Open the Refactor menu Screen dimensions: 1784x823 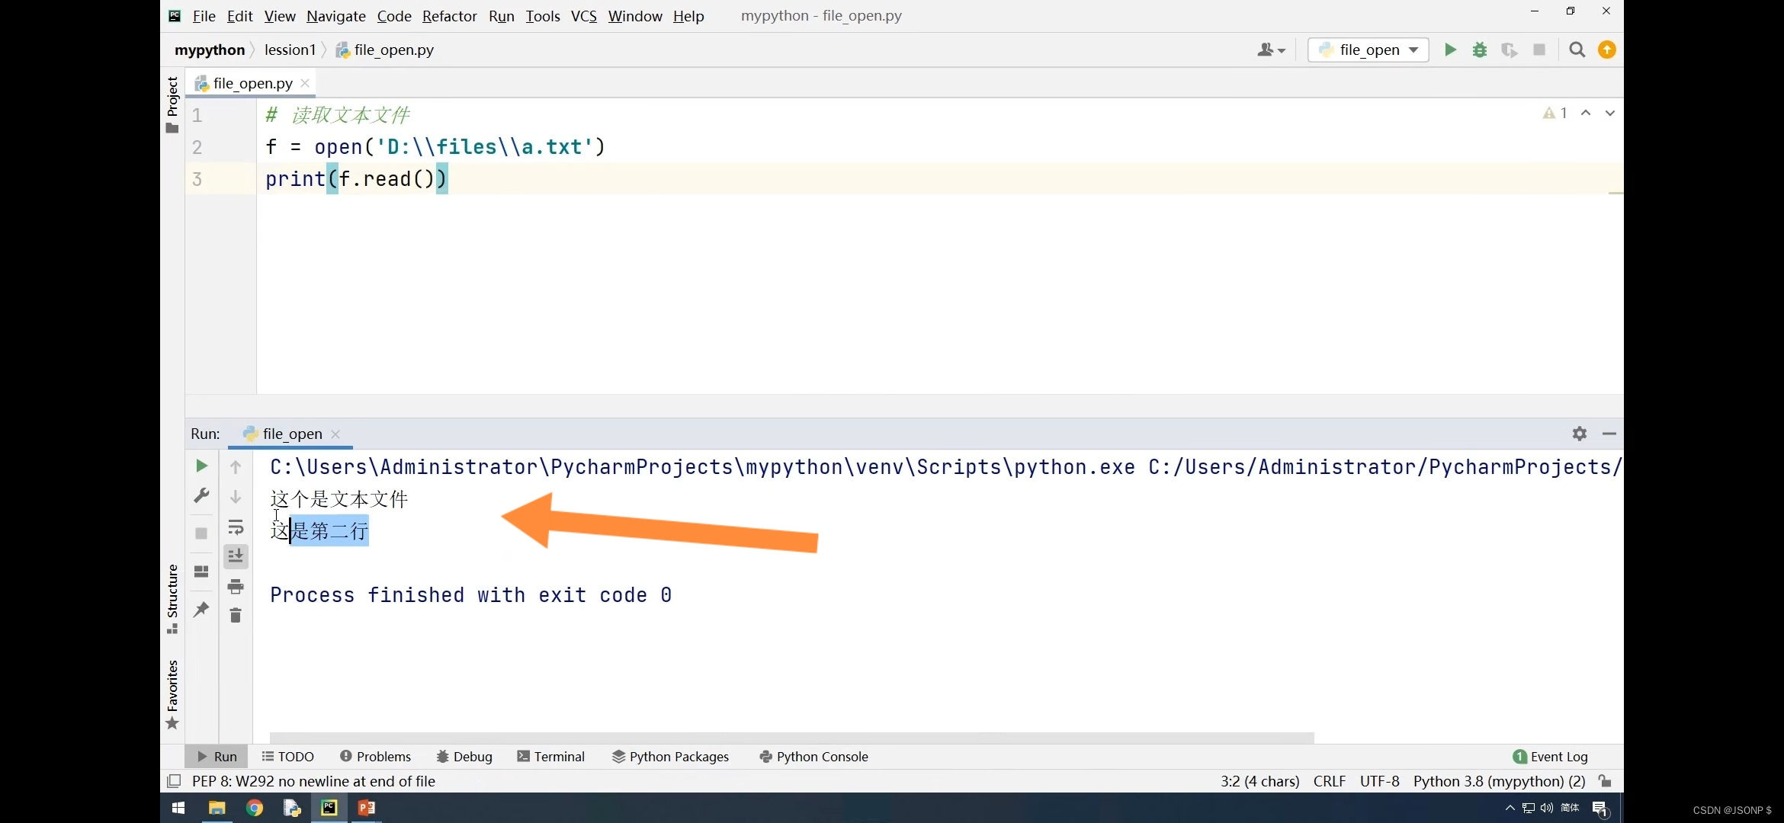pyautogui.click(x=449, y=16)
